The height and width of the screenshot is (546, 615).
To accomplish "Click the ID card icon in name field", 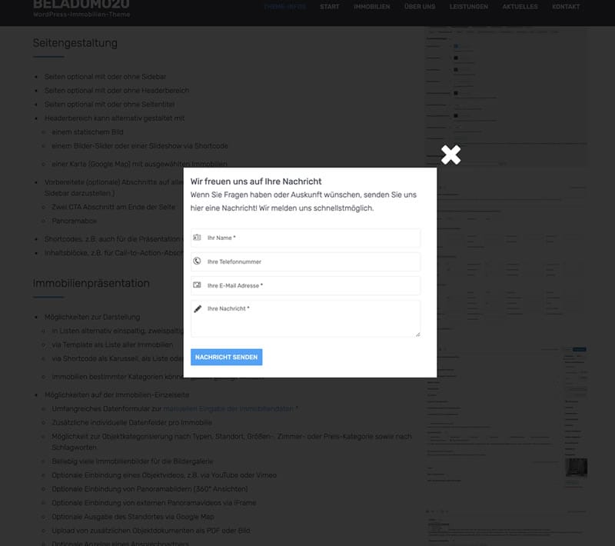I will pyautogui.click(x=198, y=238).
